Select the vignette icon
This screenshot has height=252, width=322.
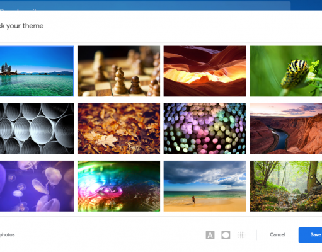226,235
